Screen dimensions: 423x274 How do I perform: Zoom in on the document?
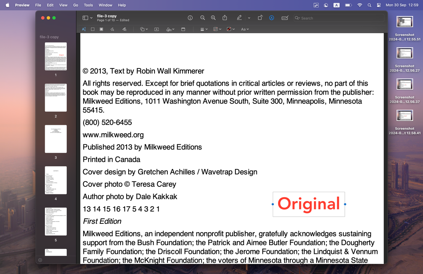click(213, 18)
